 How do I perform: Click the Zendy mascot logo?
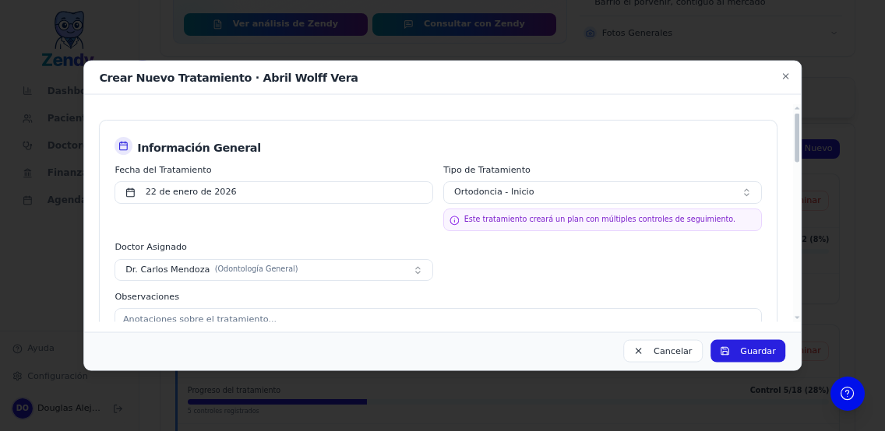(x=68, y=37)
